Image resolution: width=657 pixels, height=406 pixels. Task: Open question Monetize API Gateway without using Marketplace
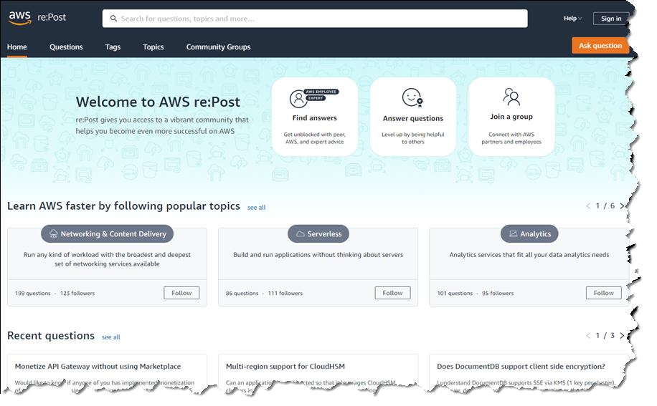coord(98,367)
